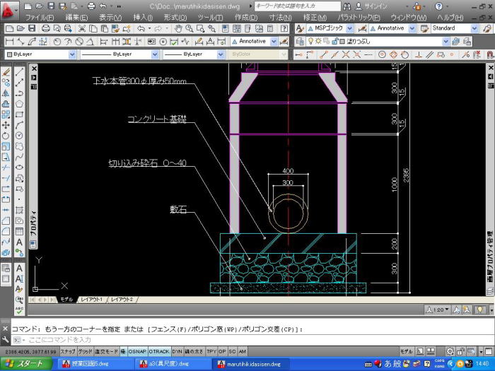Click the モデル button in status bar

407,351
